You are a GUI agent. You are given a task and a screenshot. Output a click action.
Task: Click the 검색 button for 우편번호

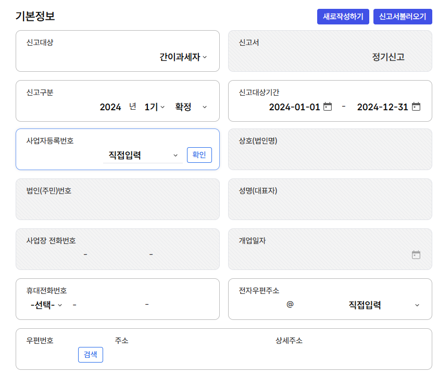click(91, 355)
